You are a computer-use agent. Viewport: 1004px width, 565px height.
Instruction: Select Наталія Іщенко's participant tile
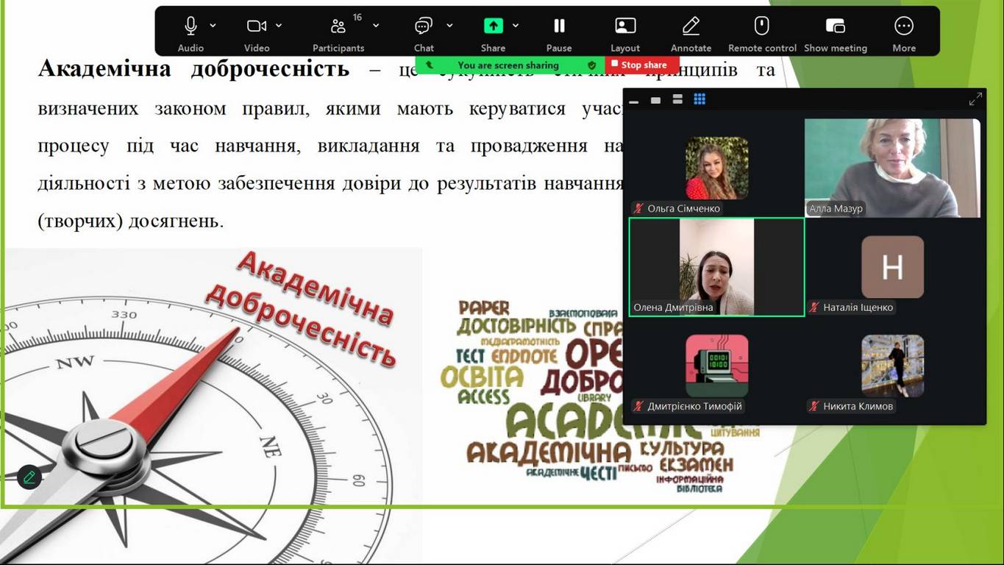892,269
